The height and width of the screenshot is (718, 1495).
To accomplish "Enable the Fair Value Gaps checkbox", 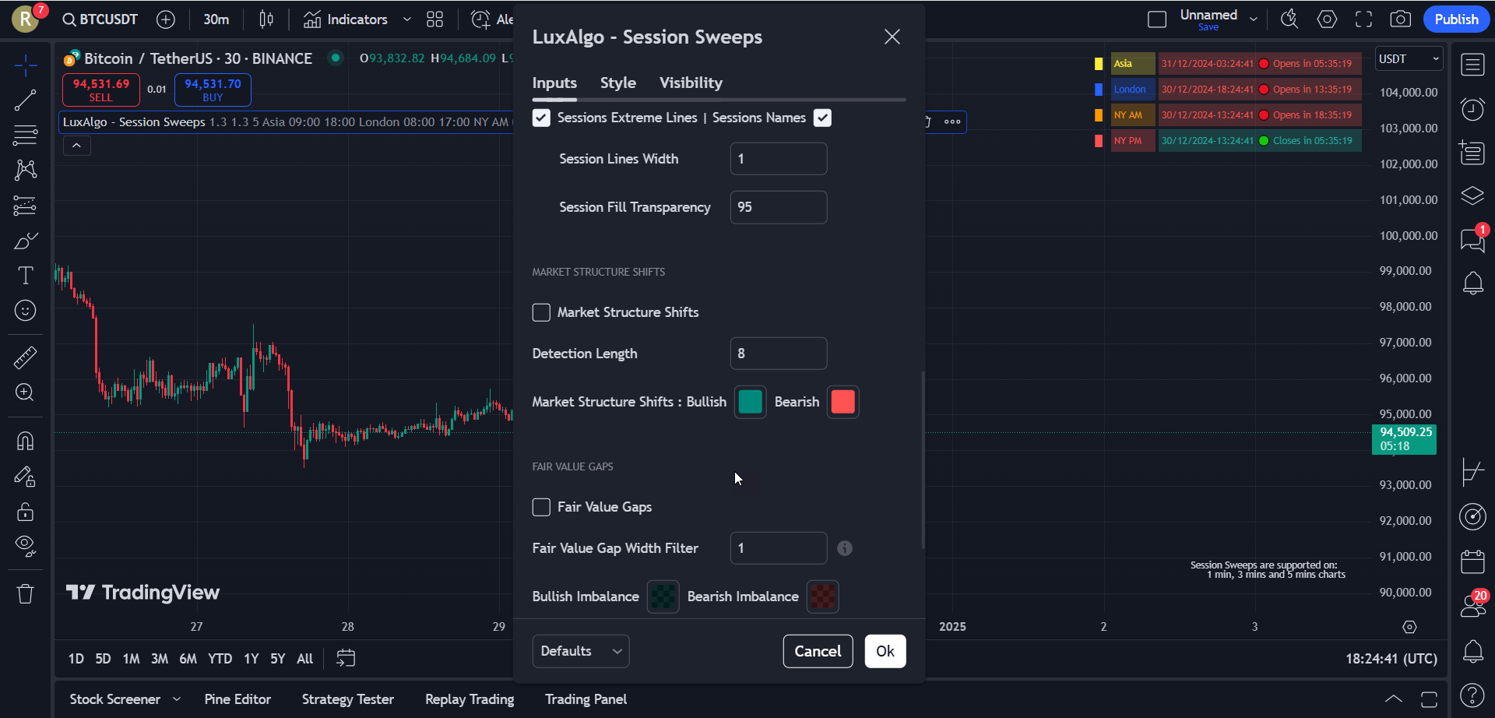I will 541,507.
